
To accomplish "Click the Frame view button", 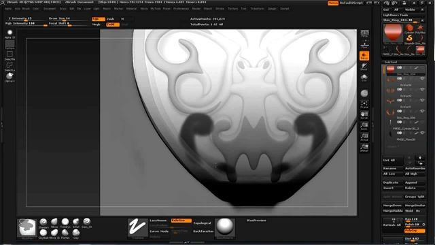I will tap(364, 104).
